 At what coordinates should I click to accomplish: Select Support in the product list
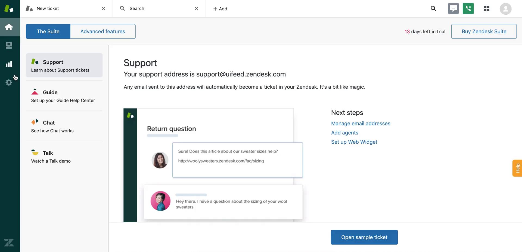pyautogui.click(x=64, y=65)
